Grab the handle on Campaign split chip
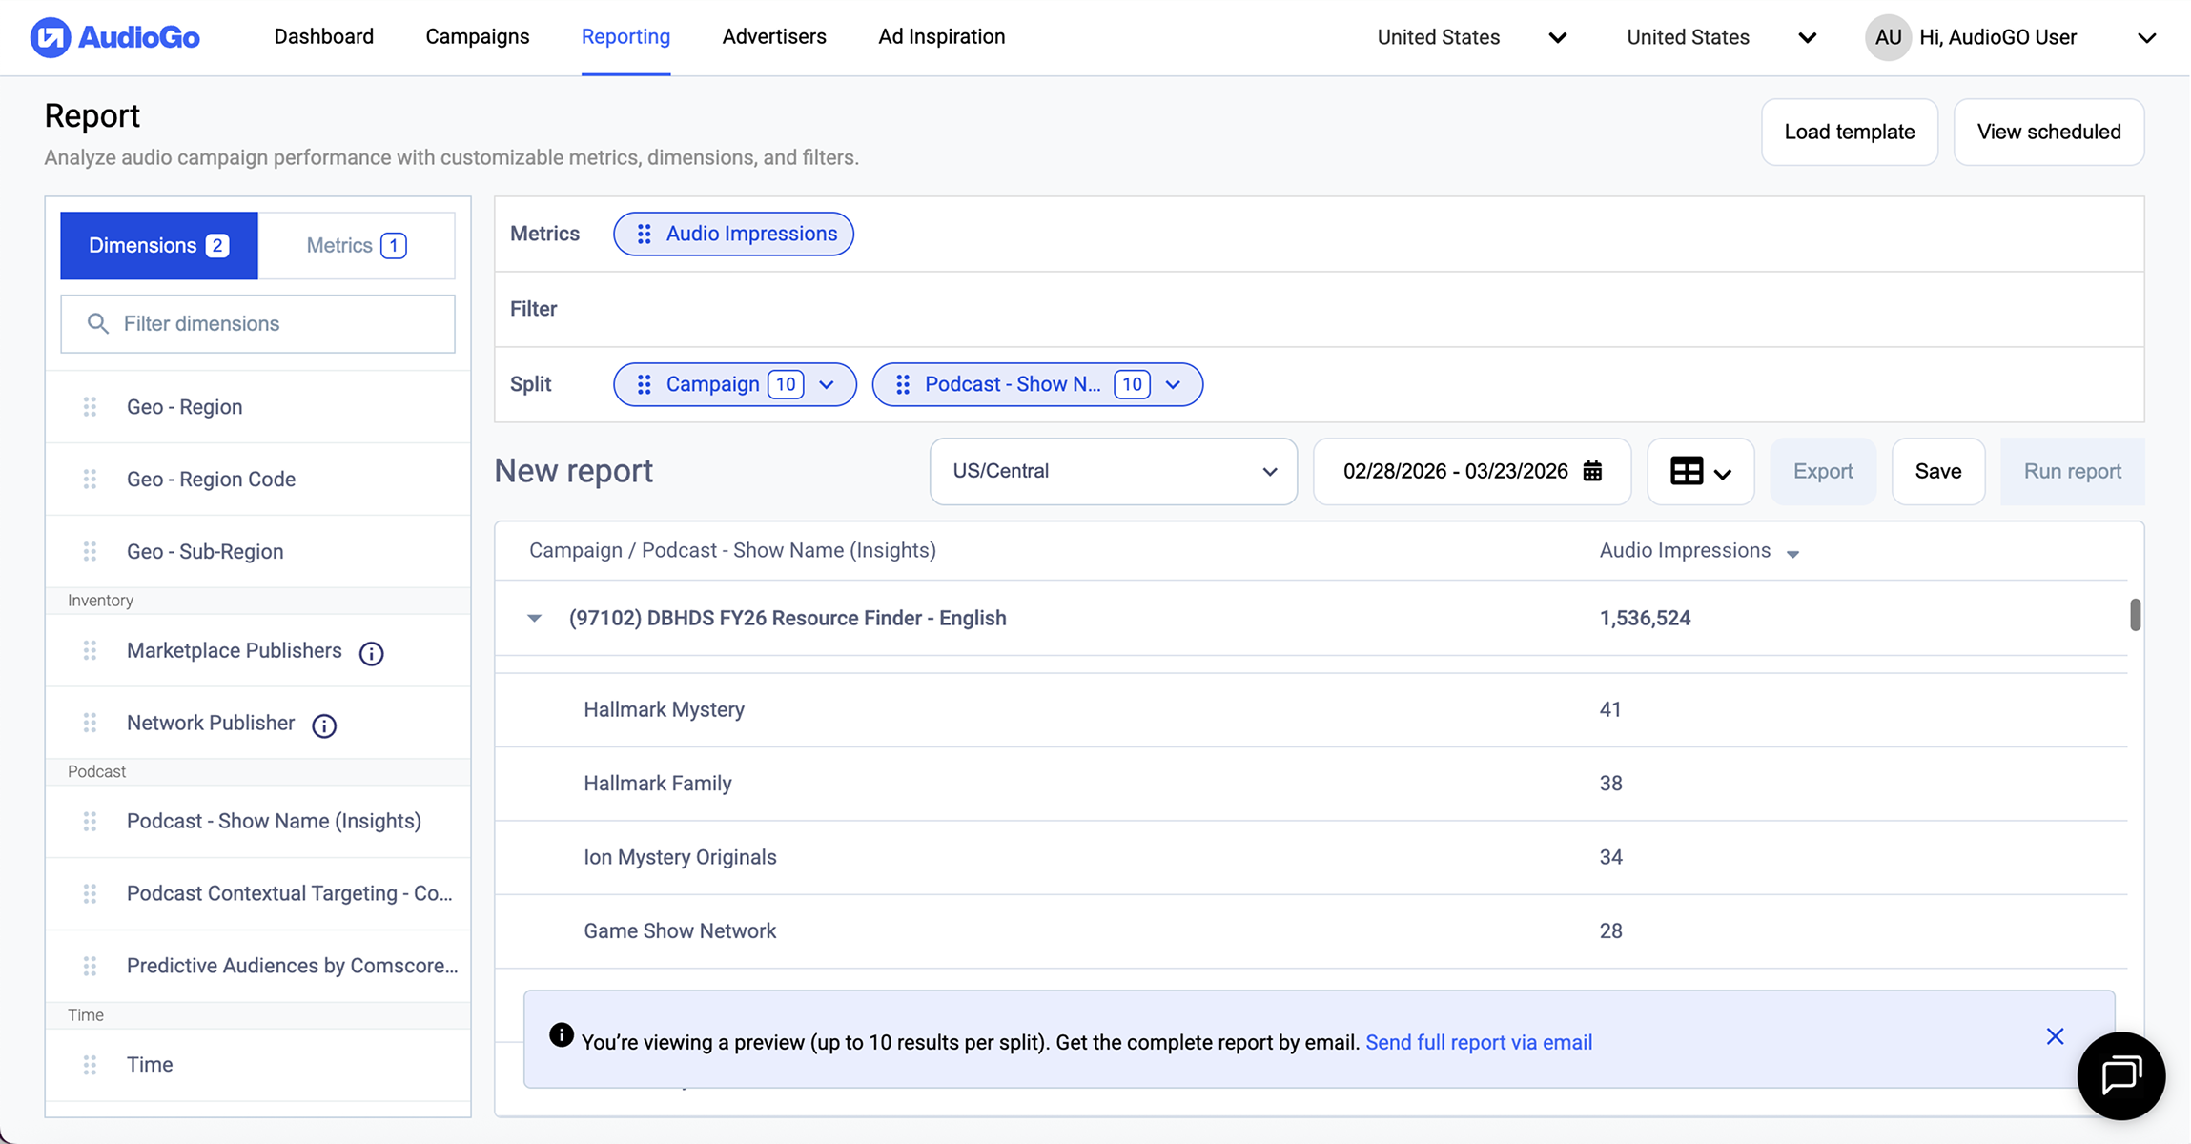 click(645, 384)
